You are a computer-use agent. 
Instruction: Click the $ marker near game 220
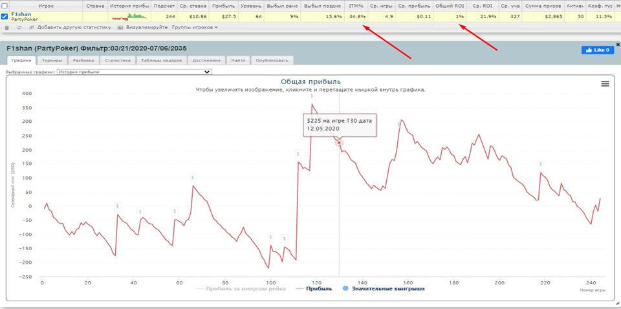click(x=541, y=164)
